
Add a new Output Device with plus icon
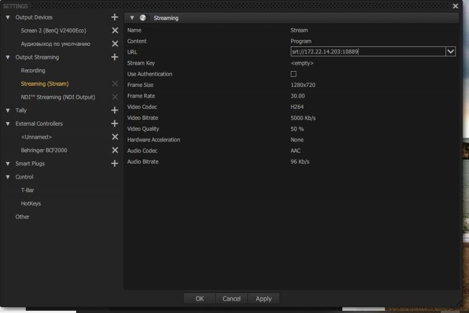pyautogui.click(x=114, y=17)
